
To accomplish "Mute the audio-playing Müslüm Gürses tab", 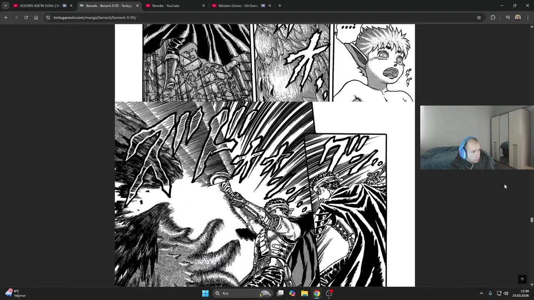I will pos(263,5).
